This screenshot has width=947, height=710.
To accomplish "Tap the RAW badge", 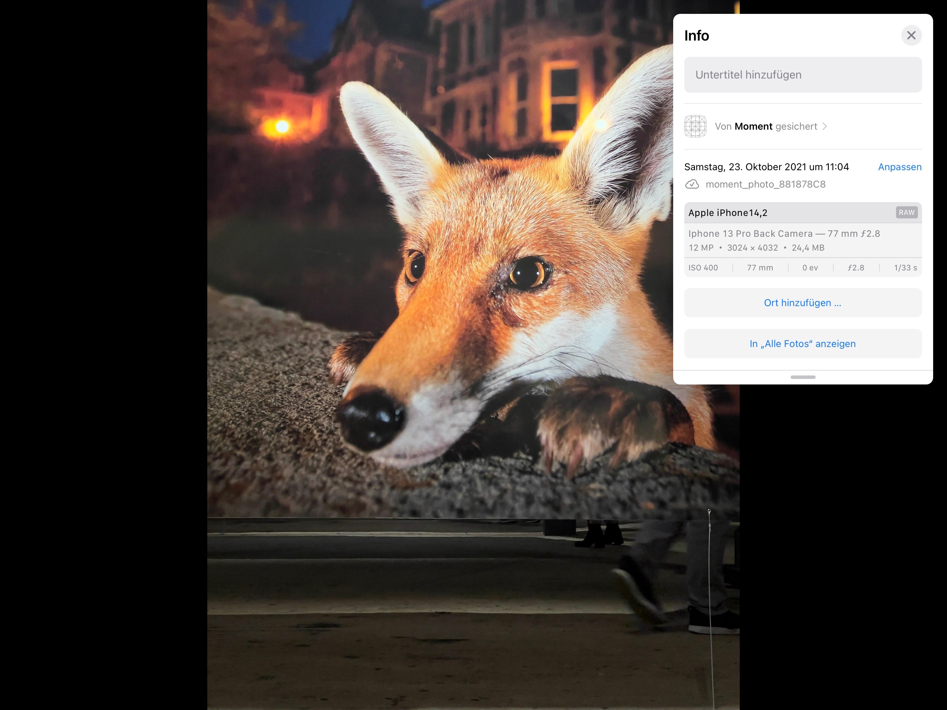I will [x=906, y=213].
